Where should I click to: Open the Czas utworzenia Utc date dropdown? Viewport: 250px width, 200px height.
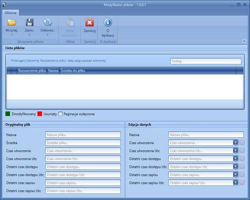(x=235, y=151)
